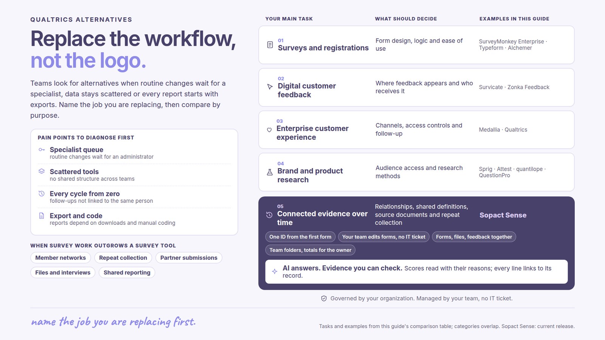Click the heart icon next to Enterprise customer experience
The height and width of the screenshot is (340, 605).
269,130
